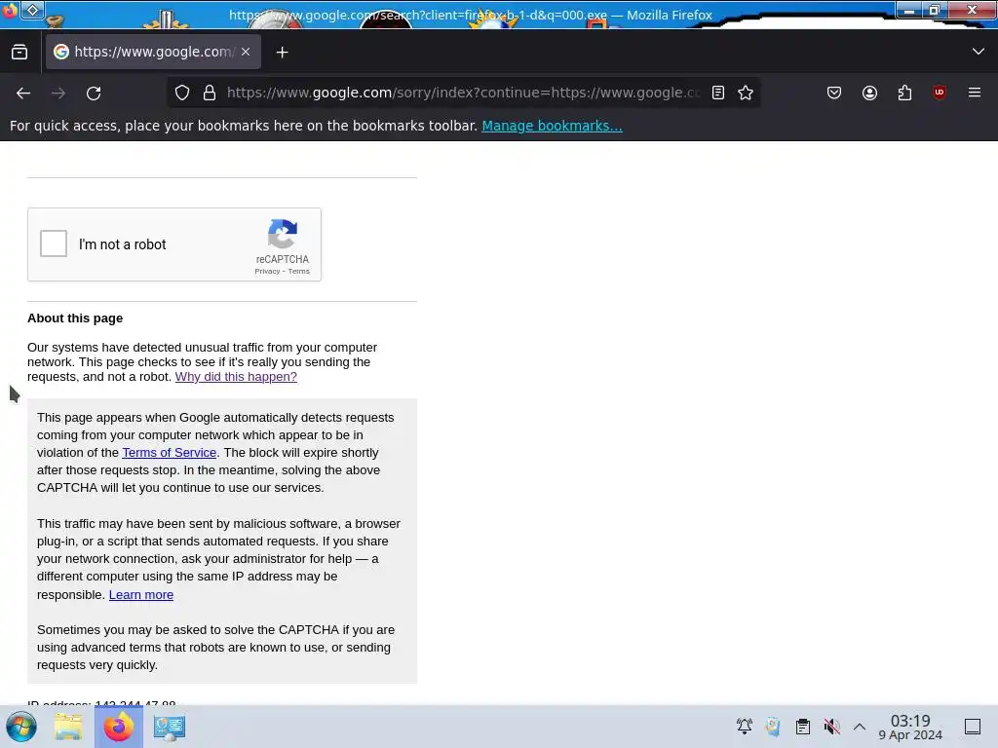Expand the list all tabs chevron
Image resolution: width=998 pixels, height=748 pixels.
979,52
